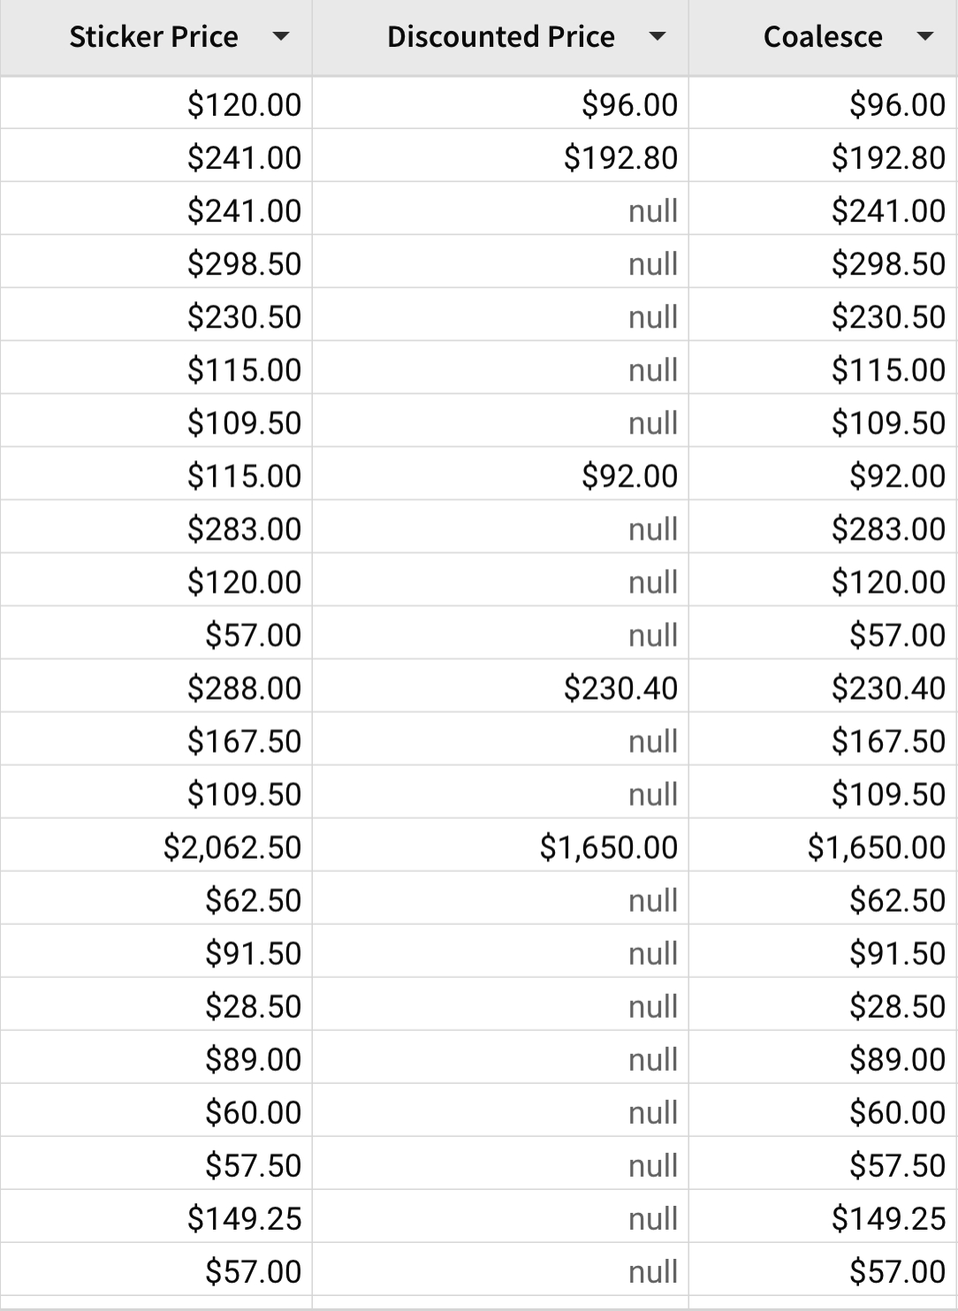
Task: Click the $192.80 cell in Coalesce column
Action: (888, 158)
